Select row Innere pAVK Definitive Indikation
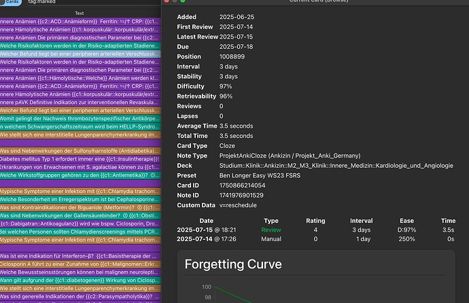Viewport: 469px width, 303px height. tap(80, 102)
